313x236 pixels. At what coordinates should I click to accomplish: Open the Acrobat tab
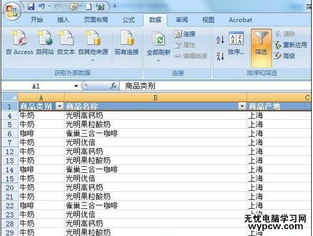[240, 20]
